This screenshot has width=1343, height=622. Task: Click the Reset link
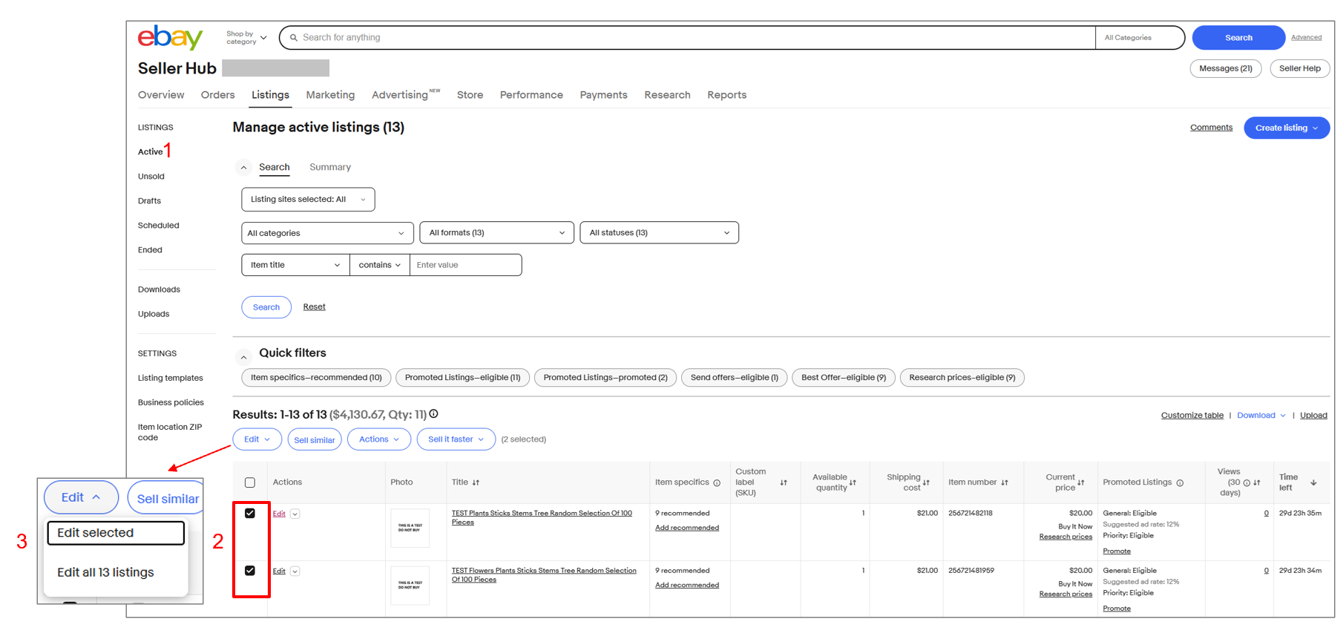pos(314,307)
